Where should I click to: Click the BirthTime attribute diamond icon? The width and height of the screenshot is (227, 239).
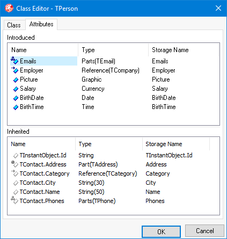pyautogui.click(x=16, y=107)
